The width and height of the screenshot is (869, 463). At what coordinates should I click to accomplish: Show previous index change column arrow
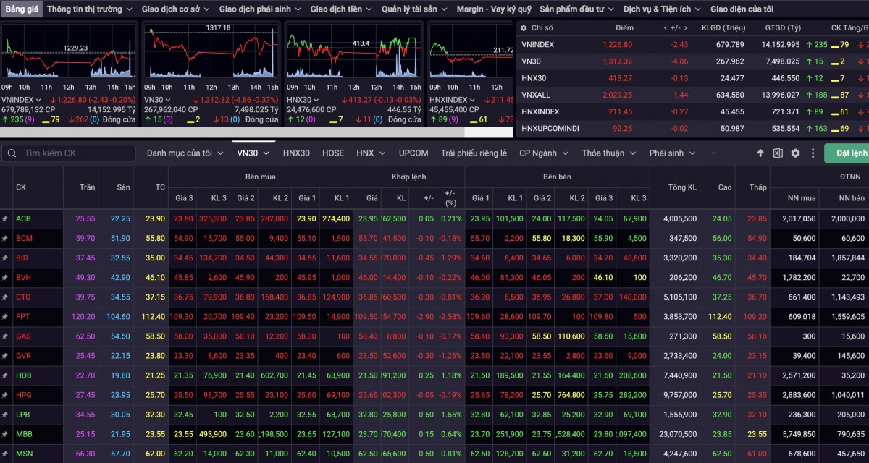665,27
